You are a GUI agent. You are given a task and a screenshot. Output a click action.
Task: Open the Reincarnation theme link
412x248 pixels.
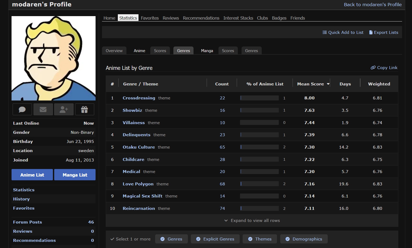[x=139, y=209]
